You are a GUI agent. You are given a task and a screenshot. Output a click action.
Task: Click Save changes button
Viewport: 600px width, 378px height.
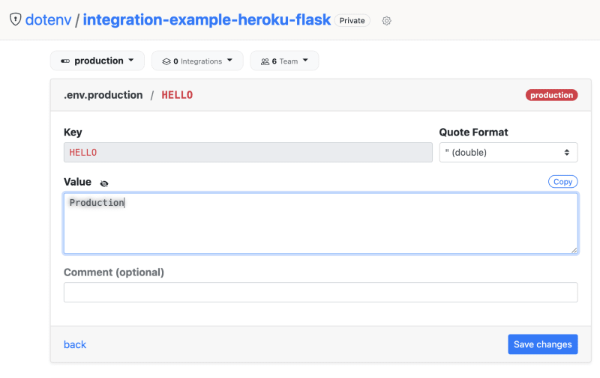542,344
